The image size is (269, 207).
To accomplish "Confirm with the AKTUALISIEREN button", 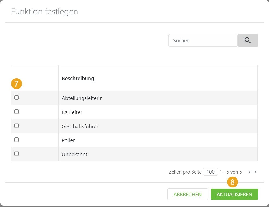I will (234, 194).
